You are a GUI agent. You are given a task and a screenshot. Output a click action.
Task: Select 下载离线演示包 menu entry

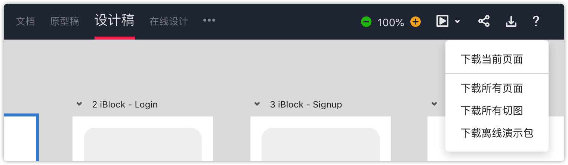(497, 133)
